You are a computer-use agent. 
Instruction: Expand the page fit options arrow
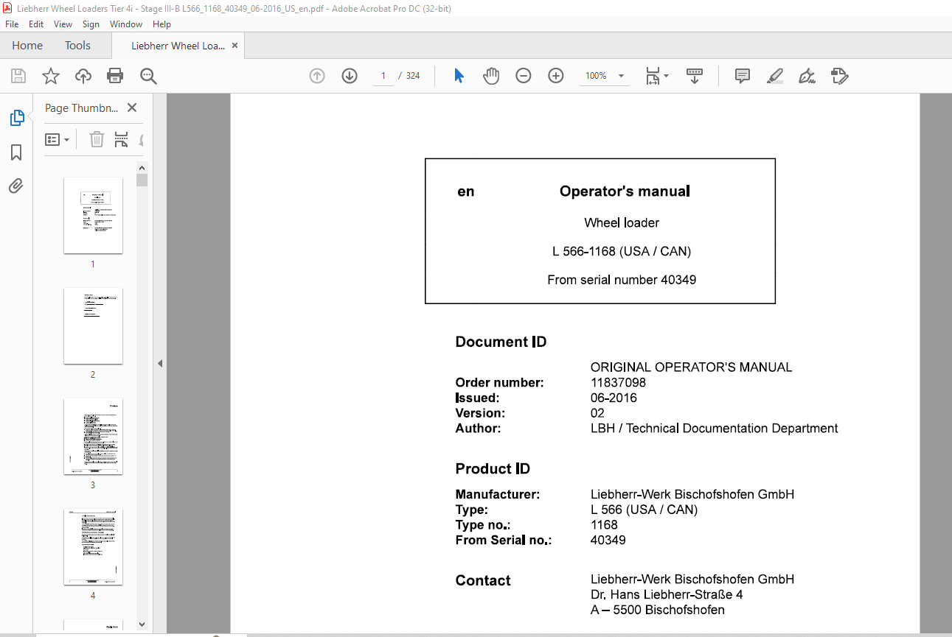666,76
